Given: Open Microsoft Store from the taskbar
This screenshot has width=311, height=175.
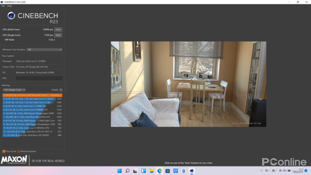Looking at the screenshot, I should point(167,171).
